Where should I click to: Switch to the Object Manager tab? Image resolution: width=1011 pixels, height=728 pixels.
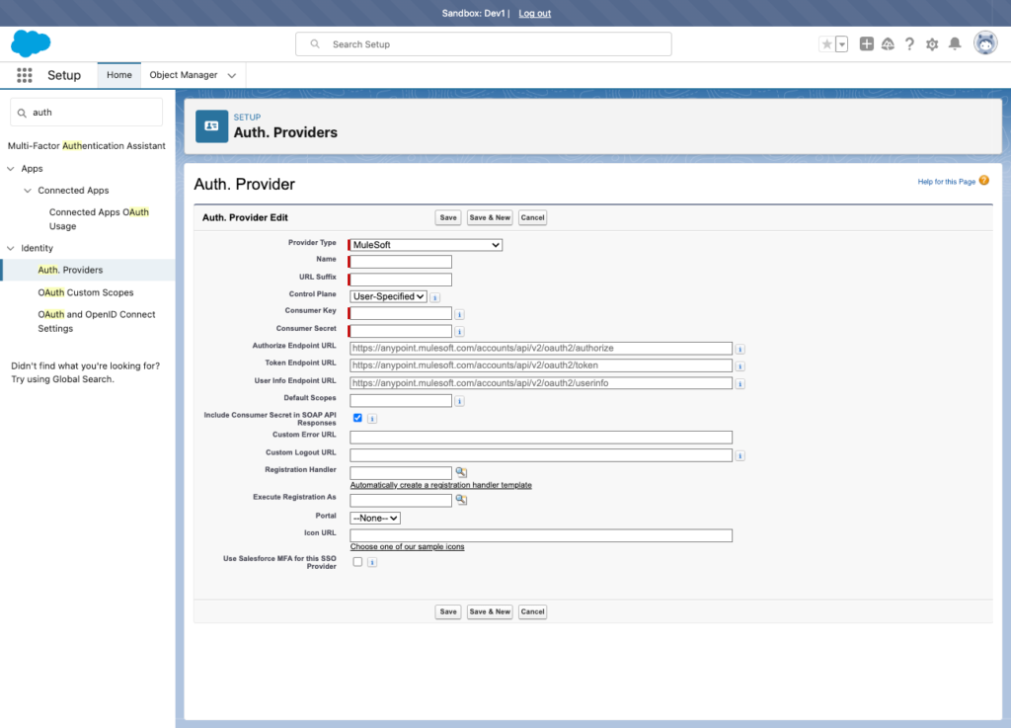point(183,75)
